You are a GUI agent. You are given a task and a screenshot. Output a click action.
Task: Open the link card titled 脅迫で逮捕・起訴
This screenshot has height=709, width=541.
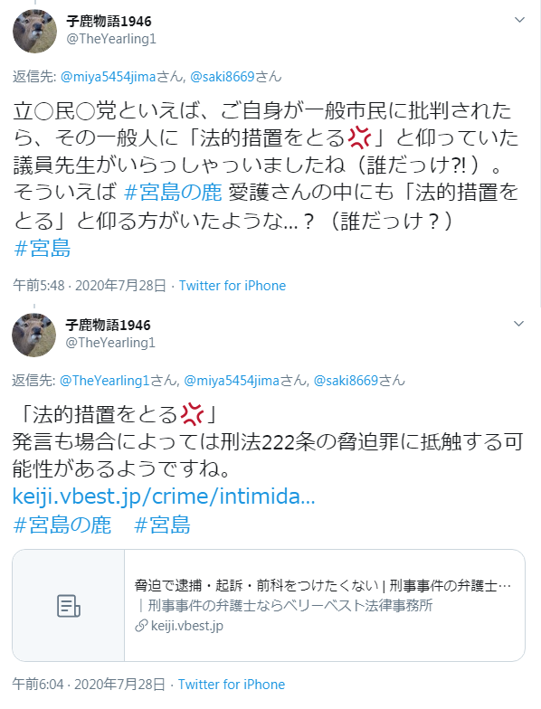(x=269, y=606)
